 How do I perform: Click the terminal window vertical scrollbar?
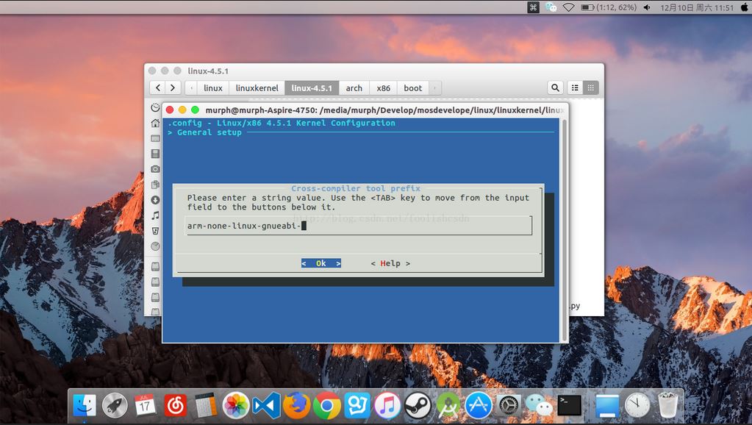(564, 230)
